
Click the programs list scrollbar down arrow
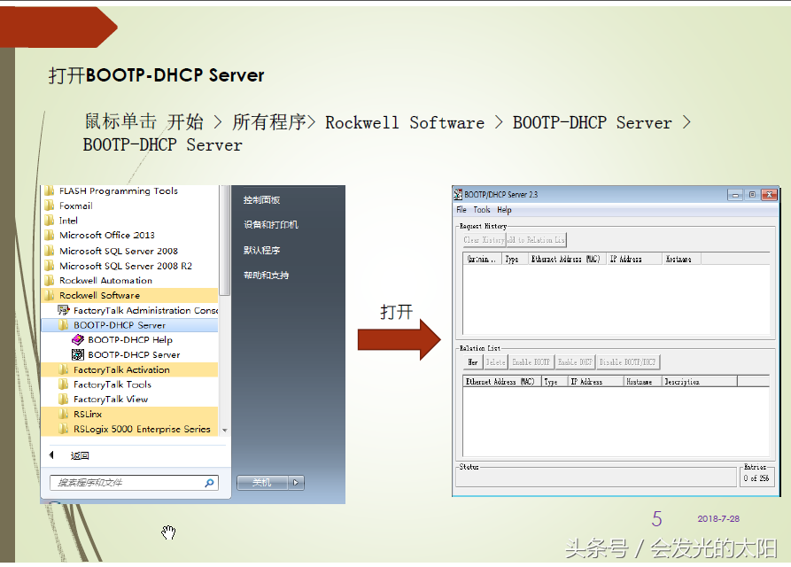click(x=225, y=431)
